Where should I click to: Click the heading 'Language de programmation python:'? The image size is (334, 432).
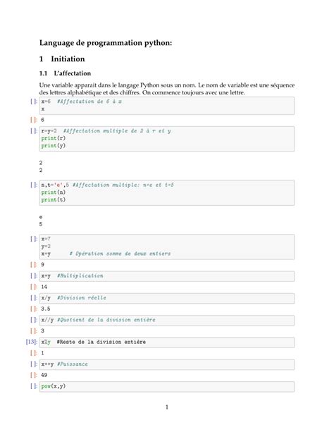(106, 43)
